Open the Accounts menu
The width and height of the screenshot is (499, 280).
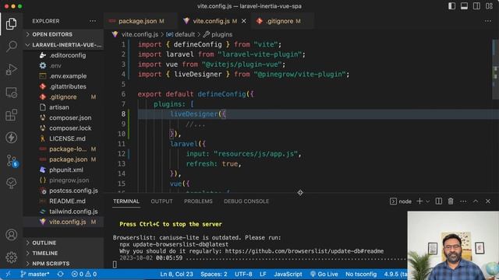coord(11,235)
